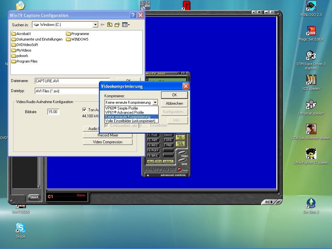Click the TELE TEXT button on remote
The width and height of the screenshot is (332, 249).
tap(180, 137)
